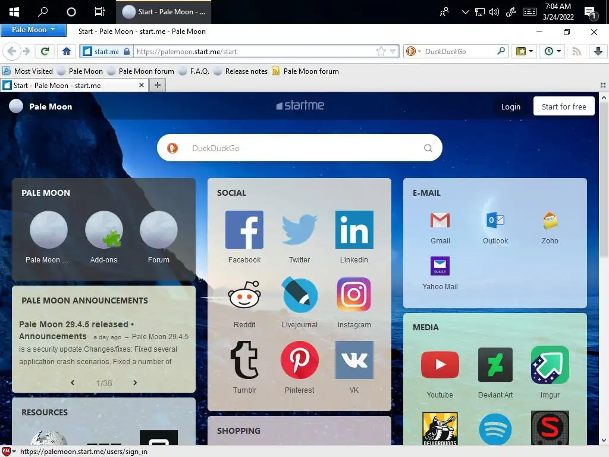Open Windows taskbar search
The width and height of the screenshot is (609, 457).
(43, 12)
